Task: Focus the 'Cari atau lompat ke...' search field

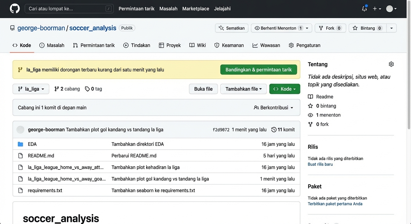Action: click(69, 9)
